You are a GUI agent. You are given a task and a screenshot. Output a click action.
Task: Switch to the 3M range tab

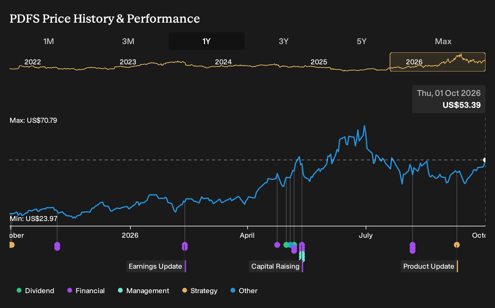pyautogui.click(x=128, y=41)
